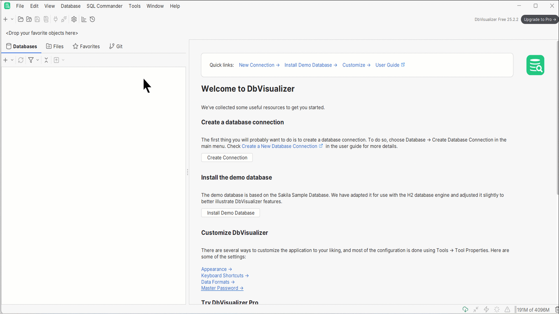
Task: Click the memory indicator showing 191M of 4096M
Action: point(534,309)
